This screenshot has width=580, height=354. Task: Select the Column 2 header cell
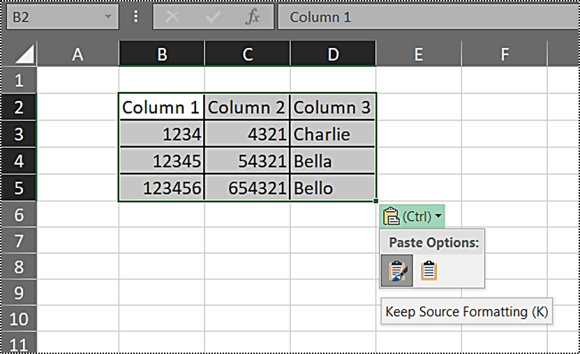pos(247,107)
